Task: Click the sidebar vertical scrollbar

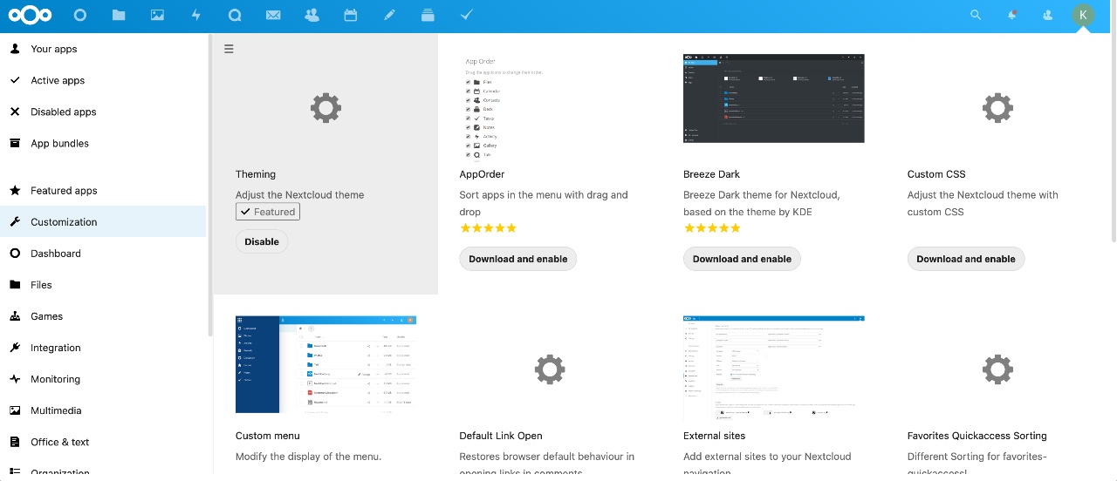Action: point(209,185)
